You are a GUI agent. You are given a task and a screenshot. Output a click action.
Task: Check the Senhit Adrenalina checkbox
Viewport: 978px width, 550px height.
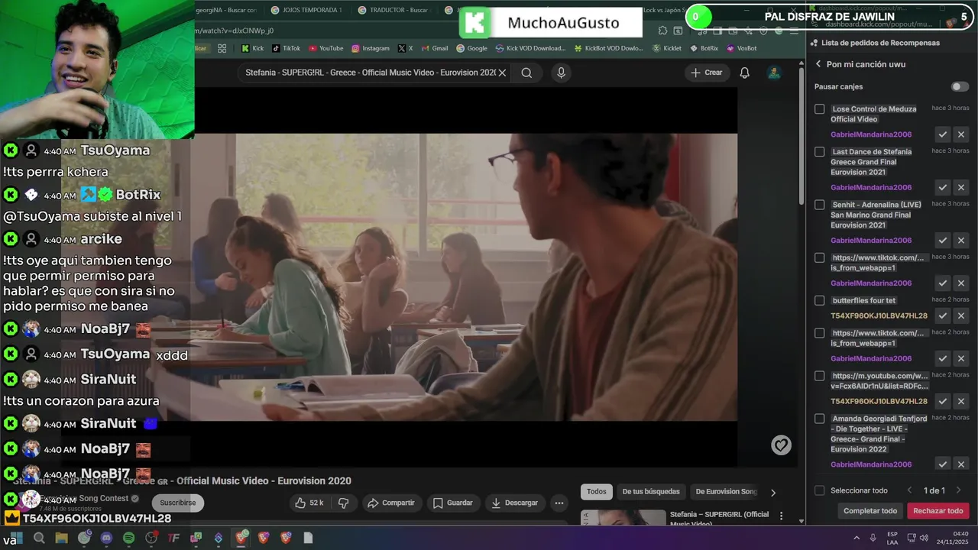tap(820, 205)
